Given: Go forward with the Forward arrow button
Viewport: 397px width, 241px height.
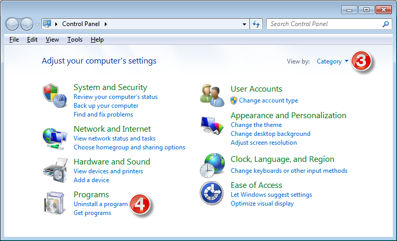Looking at the screenshot, I should [27, 24].
